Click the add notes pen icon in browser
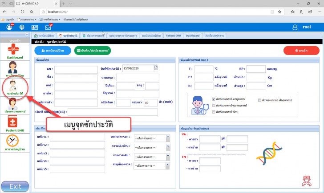Viewport: 324px width, 193px height. [x=301, y=12]
